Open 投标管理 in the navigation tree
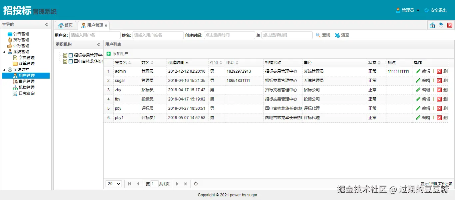This screenshot has width=455, height=200. (21, 39)
